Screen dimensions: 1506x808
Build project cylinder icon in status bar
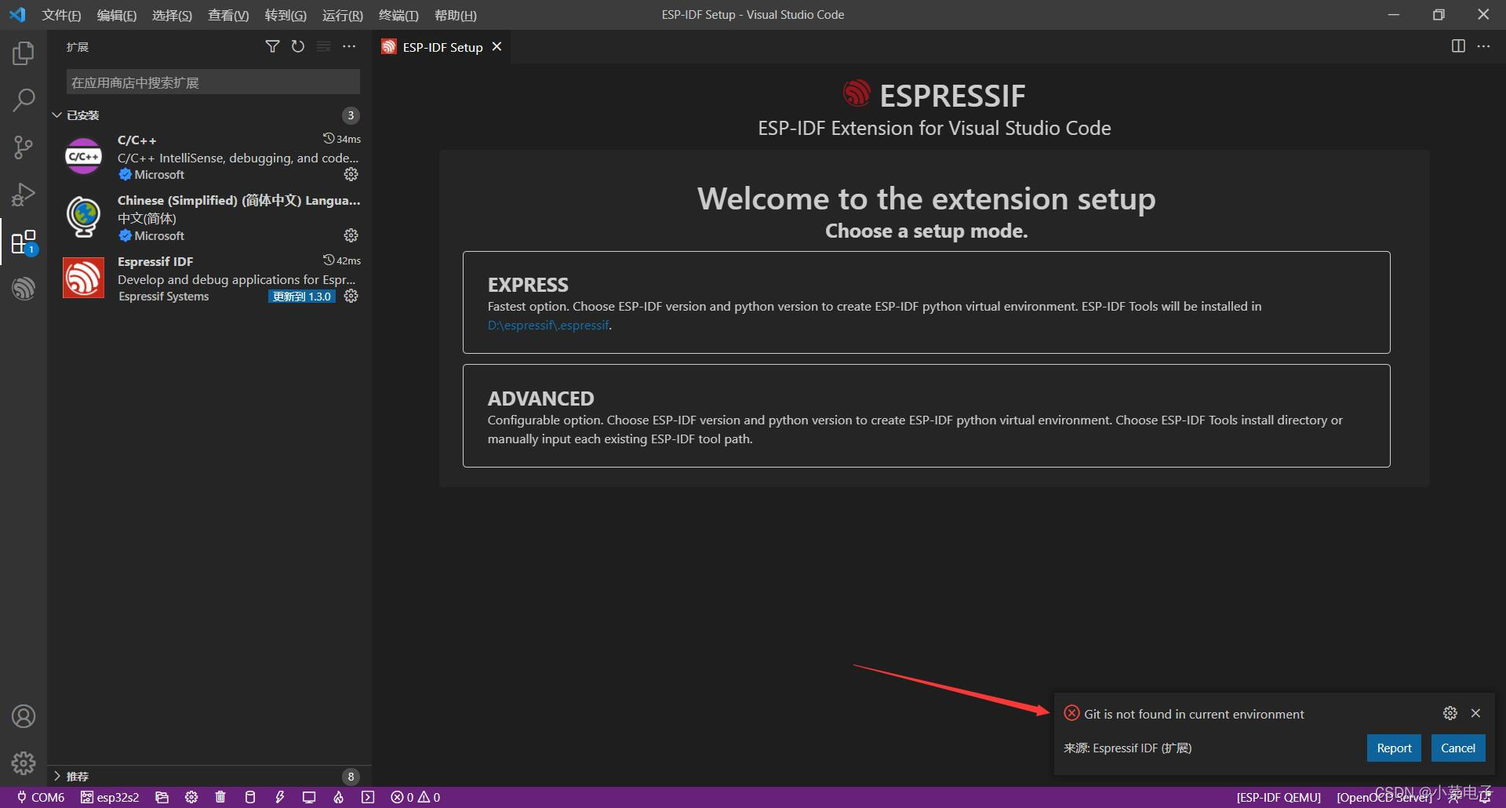point(250,797)
